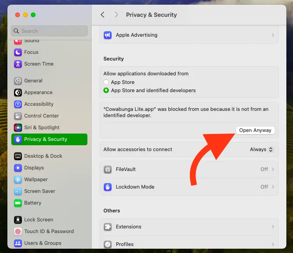This screenshot has width=293, height=253.
Task: Expand Apple Advertising row chevron
Action: tap(273, 35)
